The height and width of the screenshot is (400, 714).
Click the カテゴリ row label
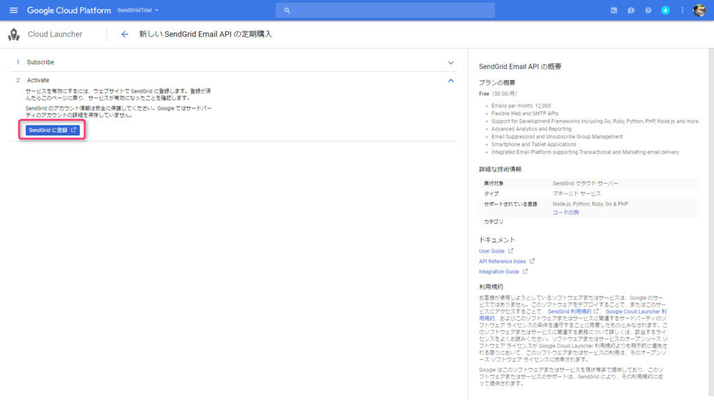point(494,222)
